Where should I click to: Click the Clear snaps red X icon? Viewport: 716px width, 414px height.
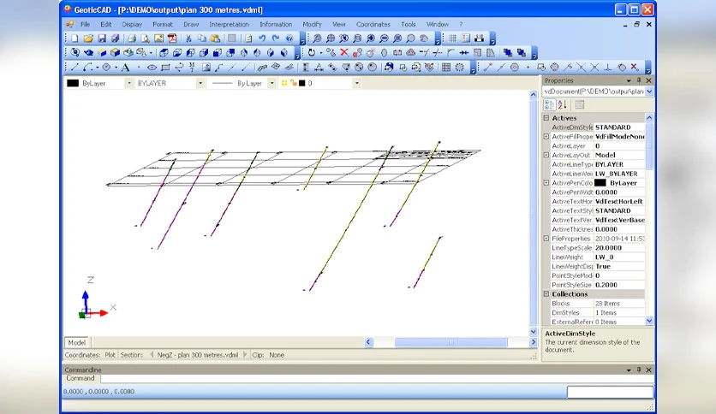tap(635, 68)
